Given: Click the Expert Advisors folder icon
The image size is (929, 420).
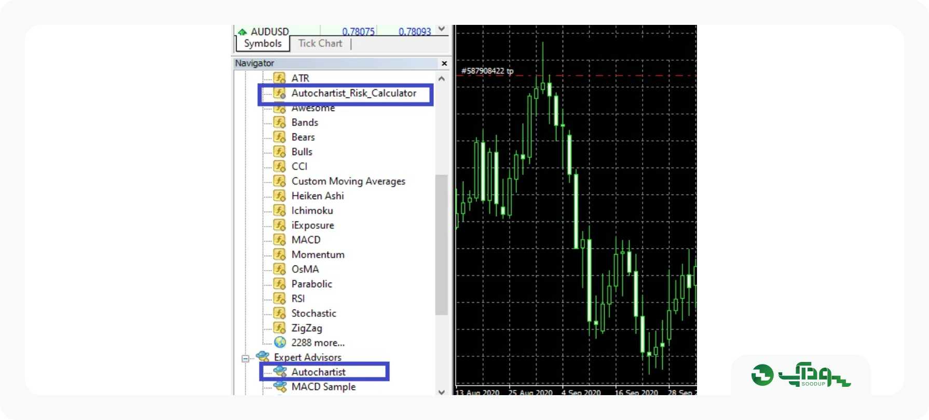Looking at the screenshot, I should [263, 357].
